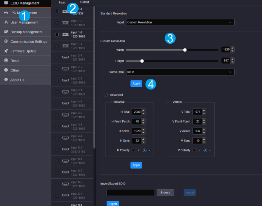Increase the H Total stepper value
Image resolution: width=262 pixels, height=206 pixels.
point(144,111)
